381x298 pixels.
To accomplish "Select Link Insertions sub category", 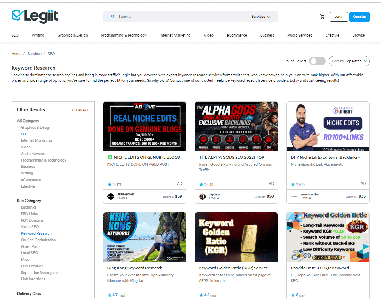I will coord(33,279).
